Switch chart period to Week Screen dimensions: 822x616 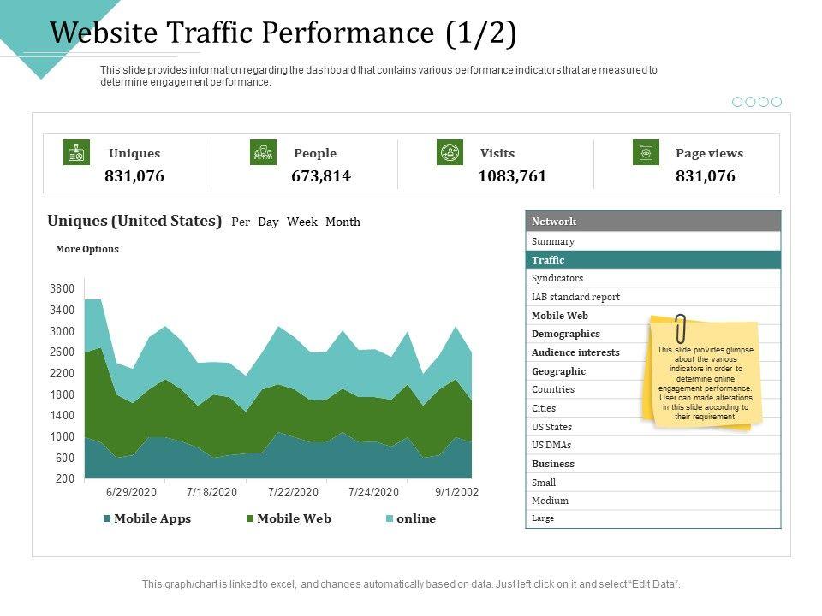(302, 222)
